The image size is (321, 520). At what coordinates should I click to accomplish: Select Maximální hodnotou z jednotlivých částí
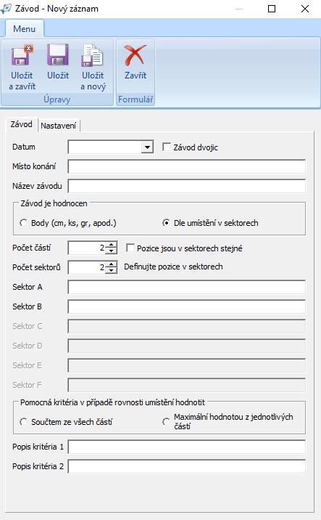(x=166, y=422)
